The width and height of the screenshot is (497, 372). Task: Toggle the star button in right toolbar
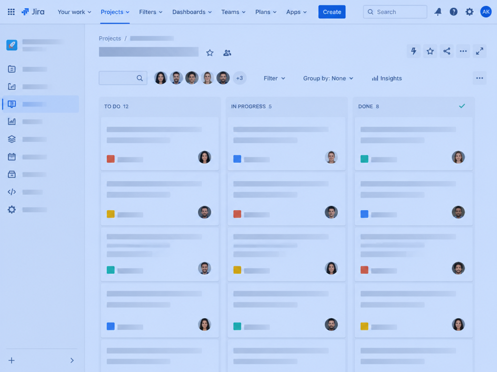[x=430, y=51]
